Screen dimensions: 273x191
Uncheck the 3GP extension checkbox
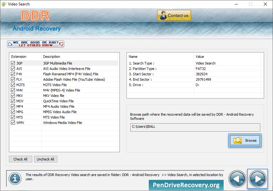(x=13, y=63)
